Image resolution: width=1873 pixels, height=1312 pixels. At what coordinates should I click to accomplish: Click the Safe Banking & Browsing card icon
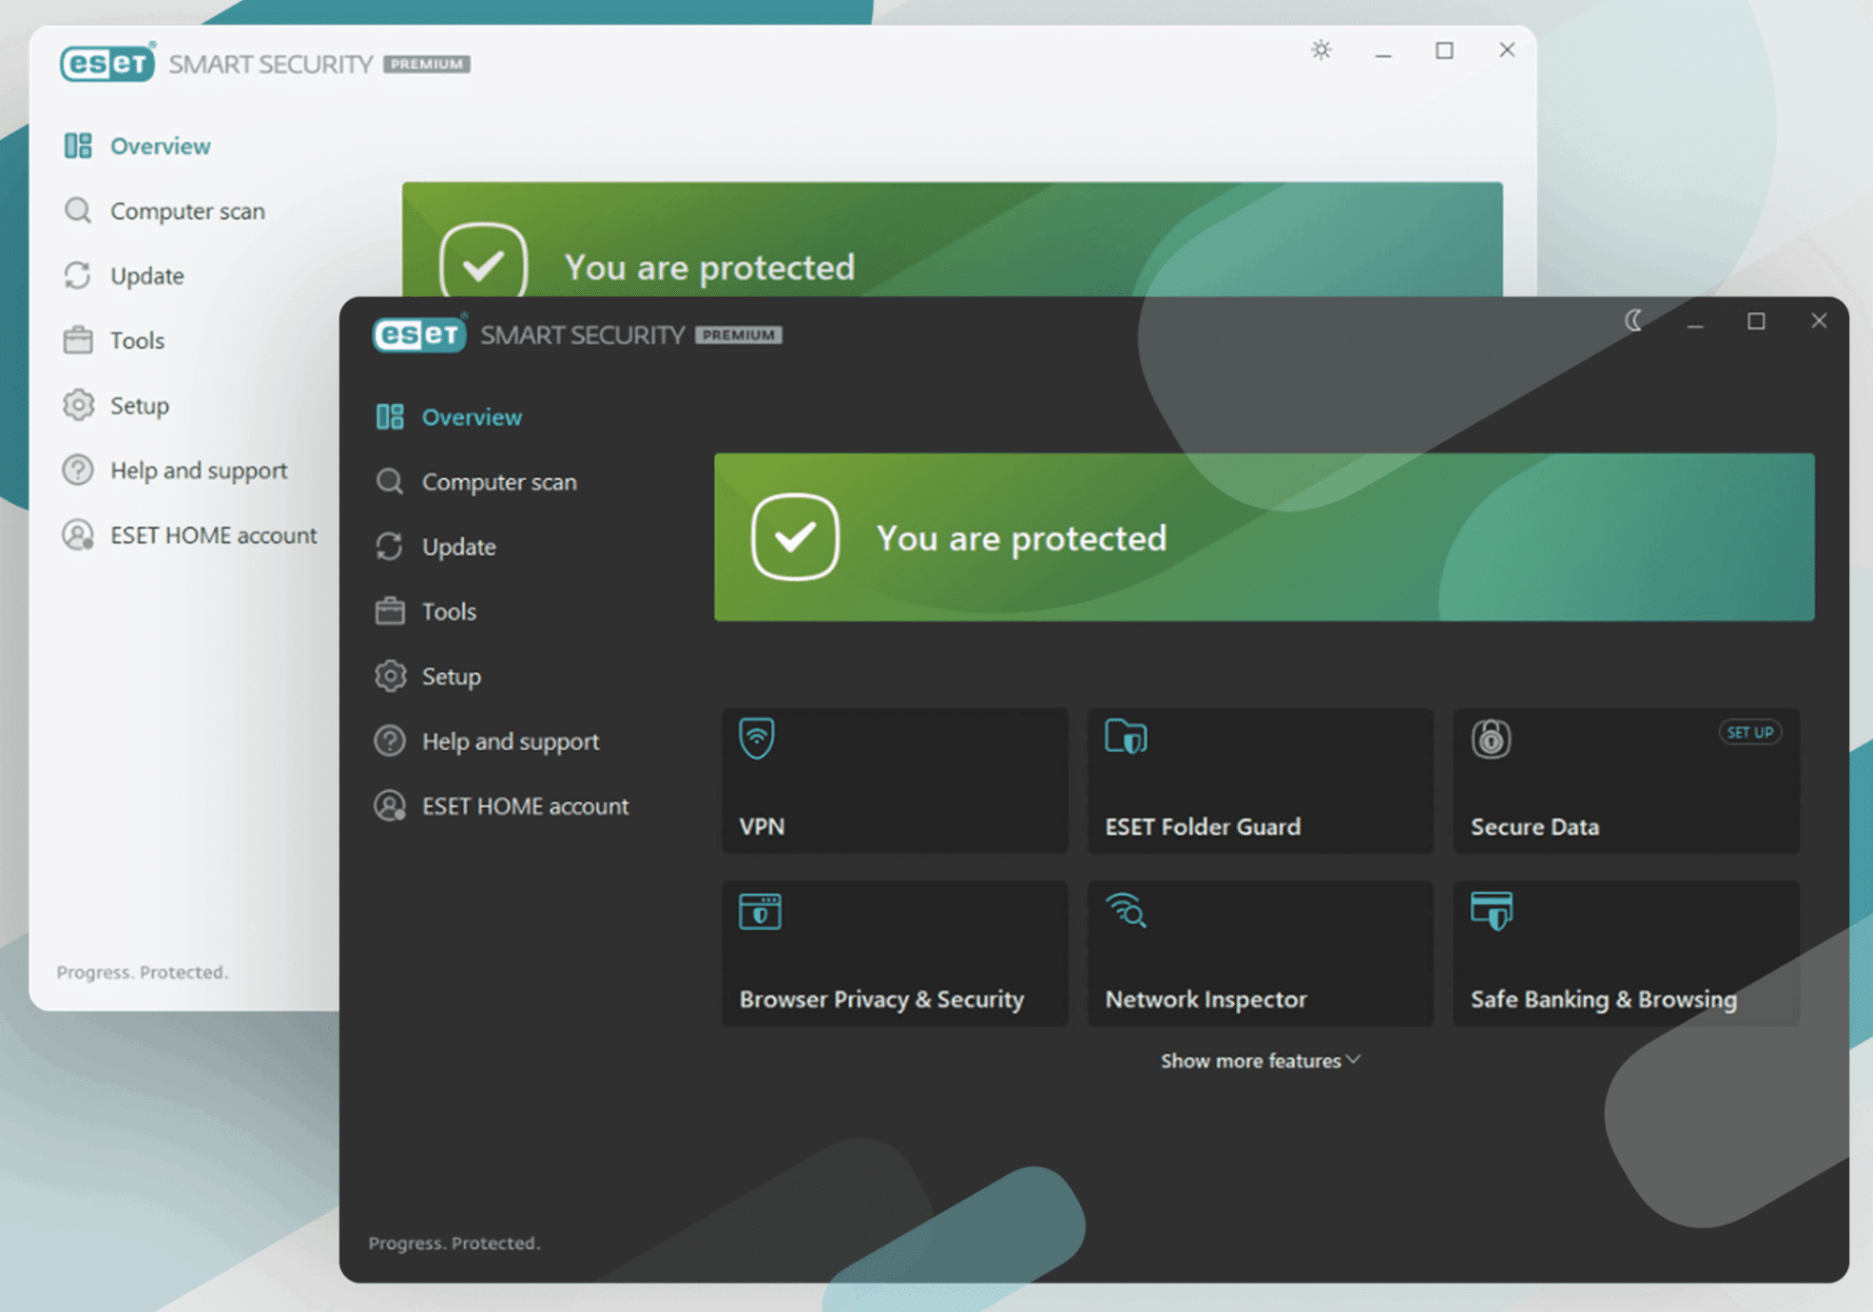(x=1492, y=911)
